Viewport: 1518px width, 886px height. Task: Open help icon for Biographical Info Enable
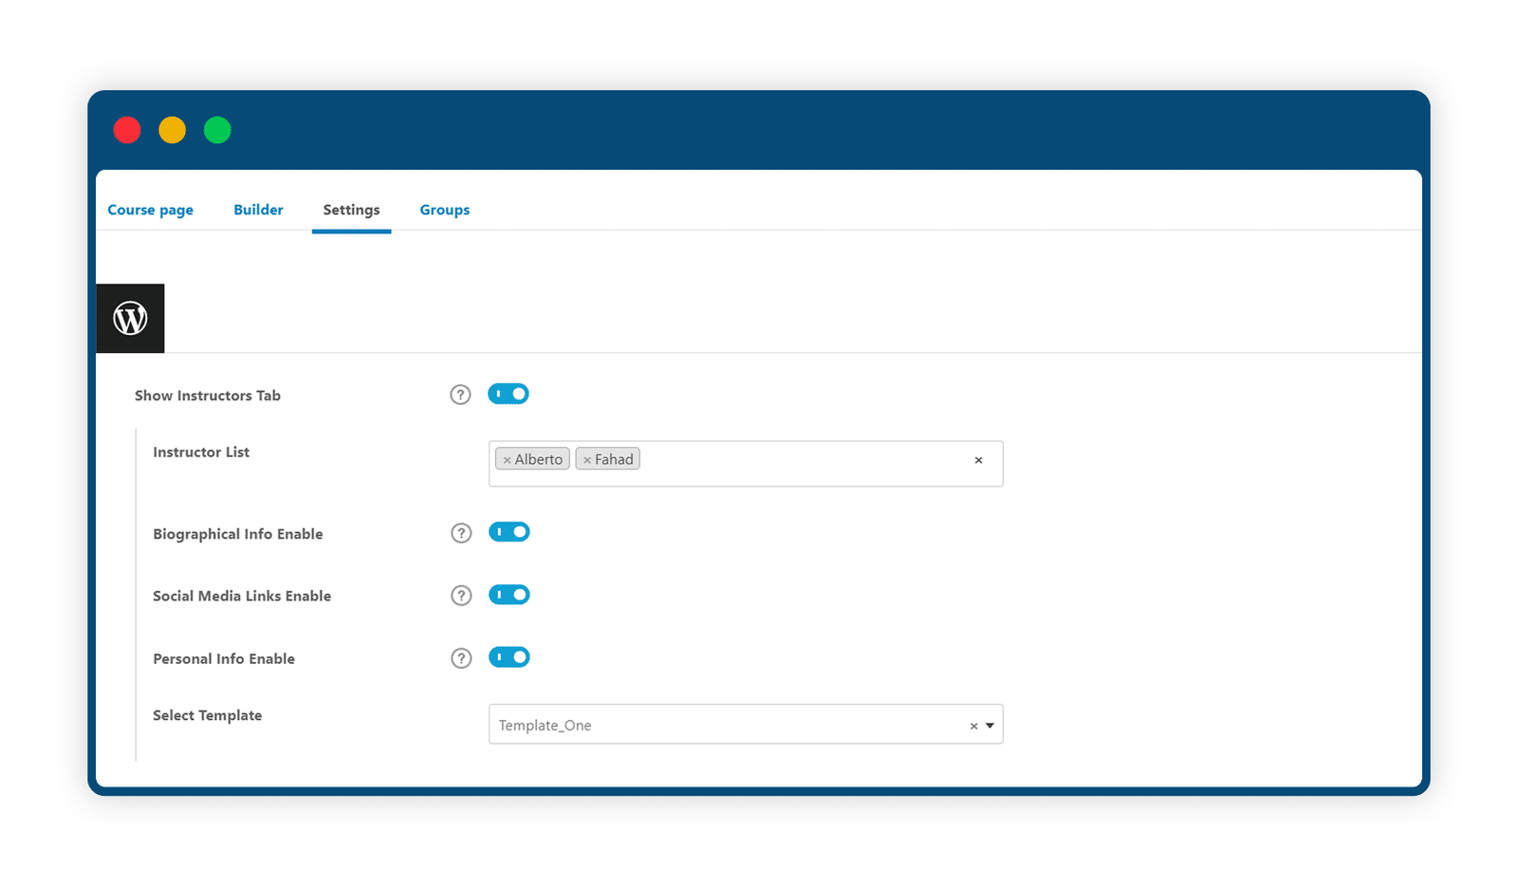(x=461, y=533)
